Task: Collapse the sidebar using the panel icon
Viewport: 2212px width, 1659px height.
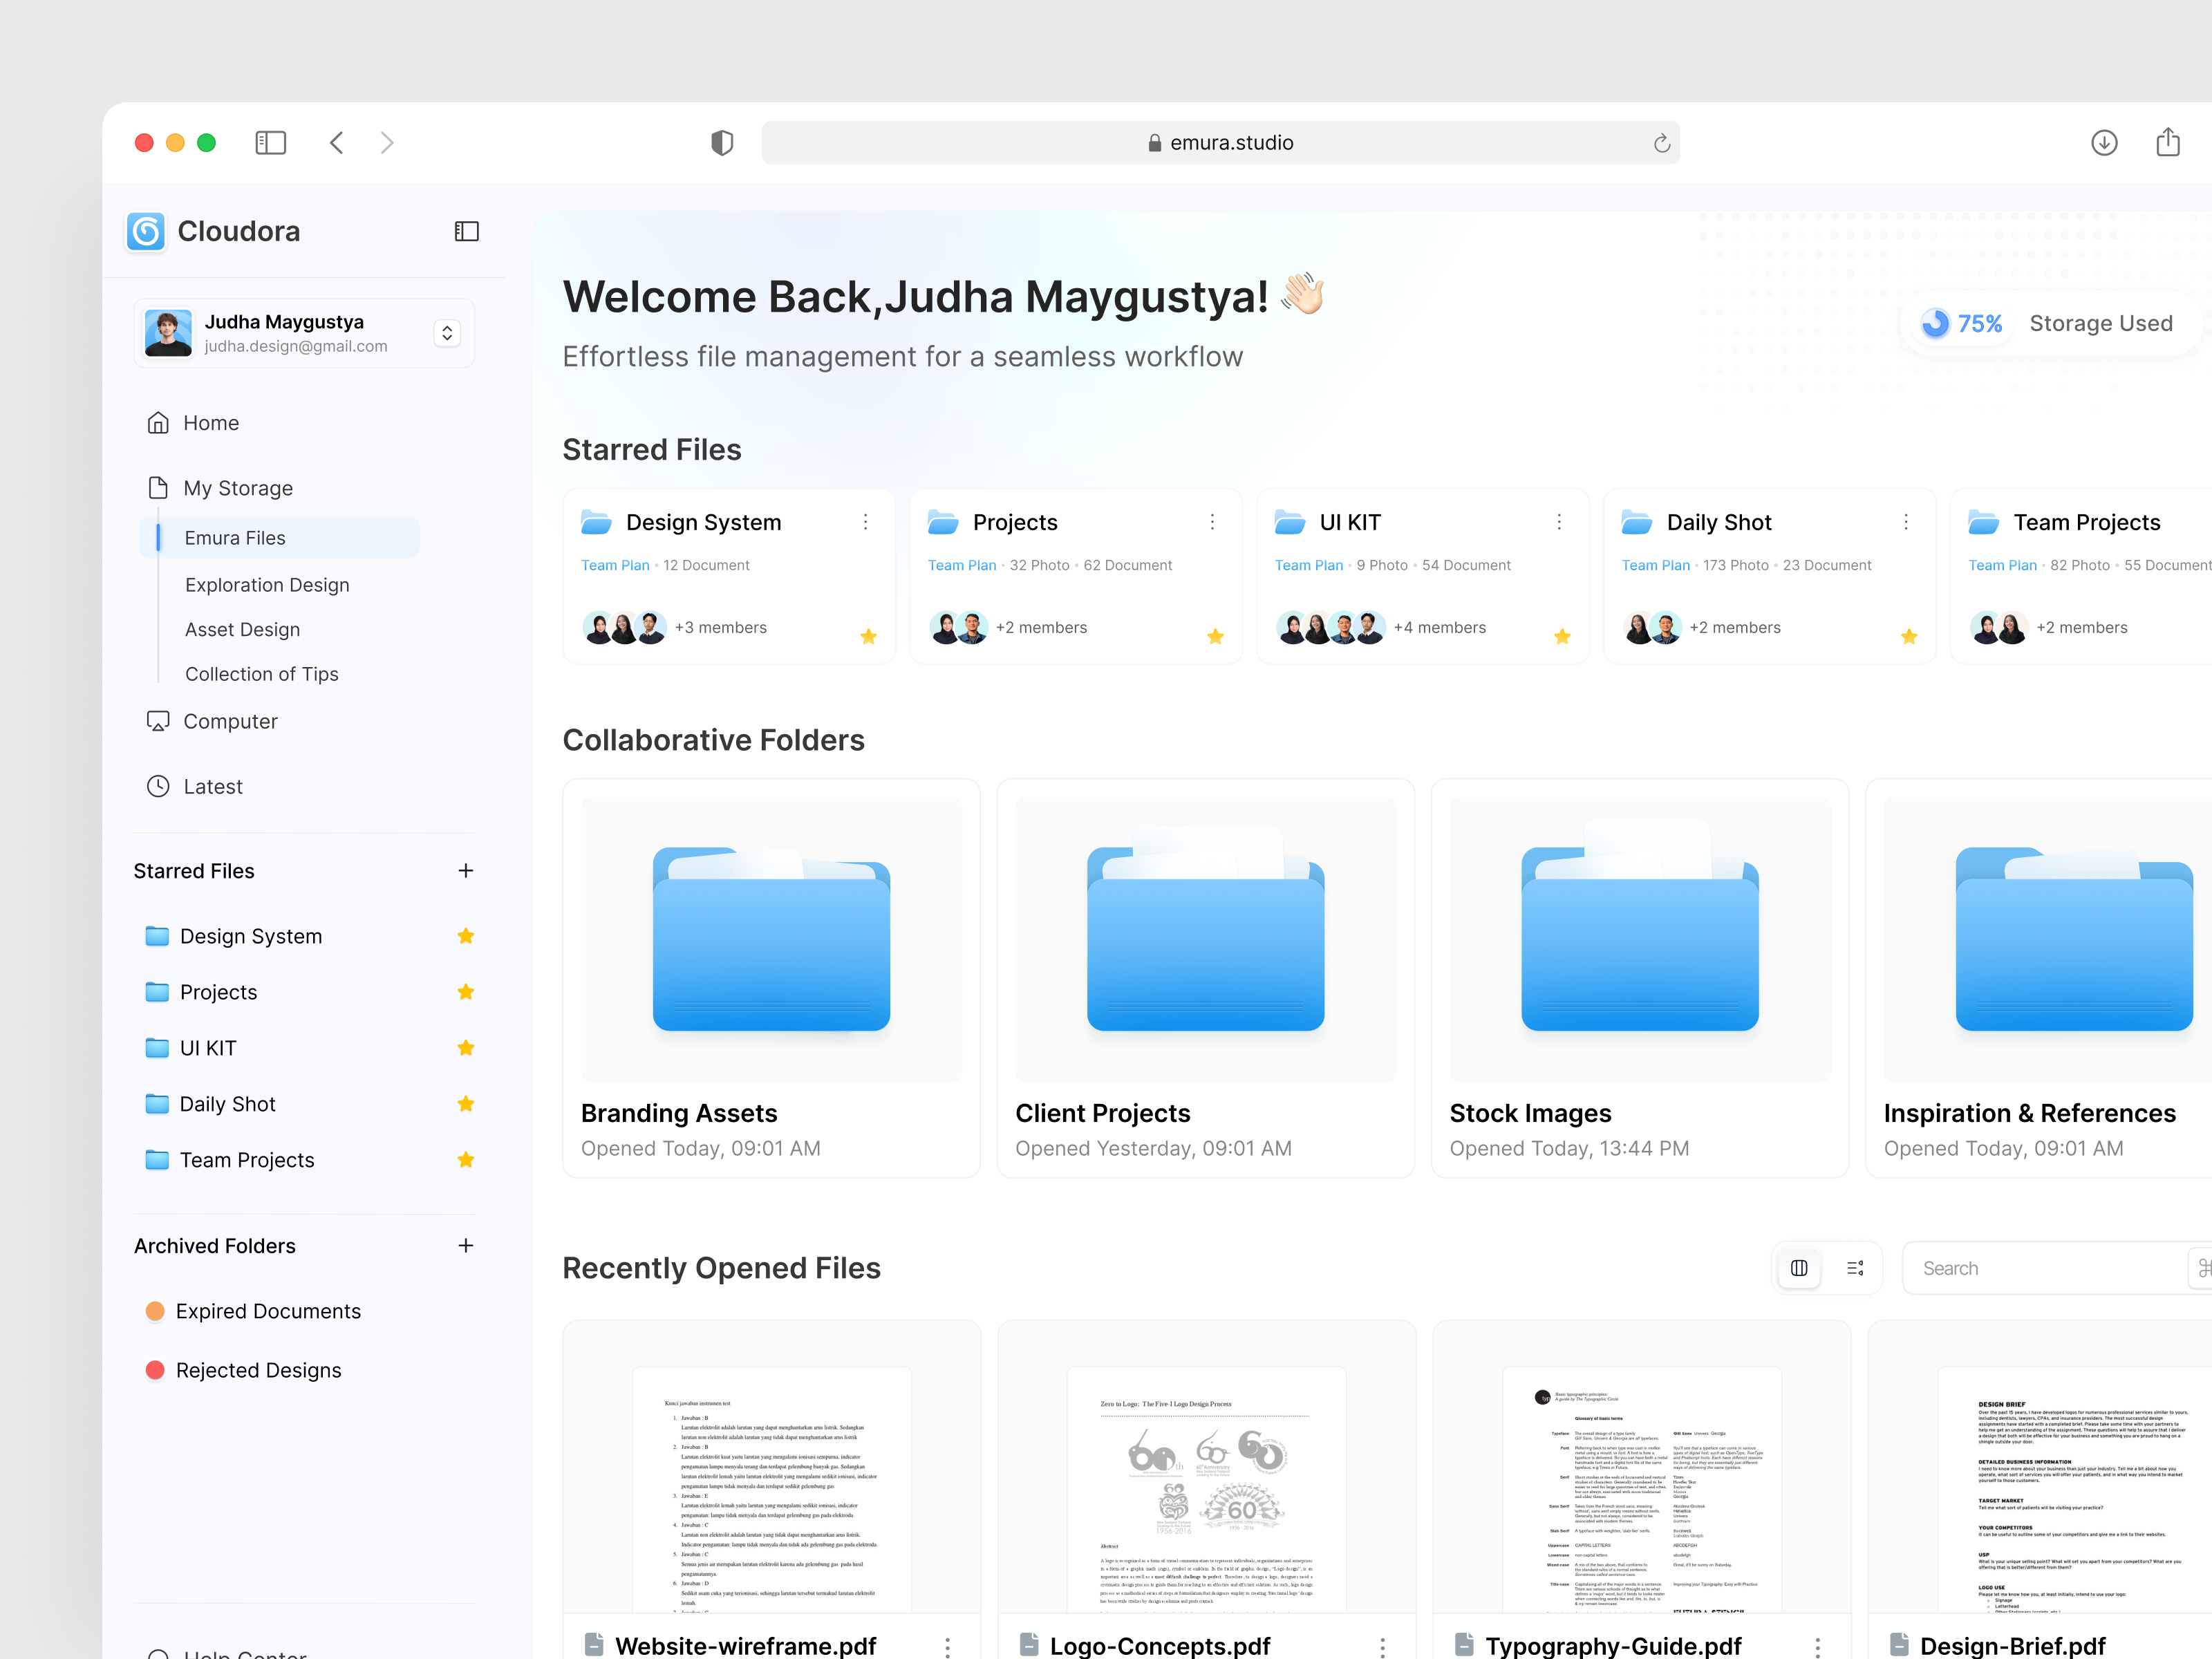Action: point(466,231)
